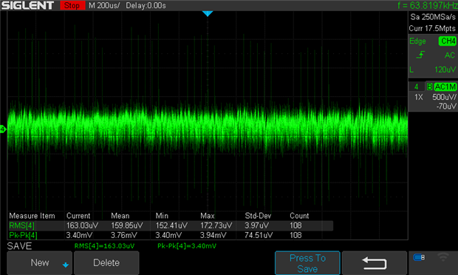458x275 pixels.
Task: Click the 1X probe attenuation label
Action: pyautogui.click(x=419, y=97)
